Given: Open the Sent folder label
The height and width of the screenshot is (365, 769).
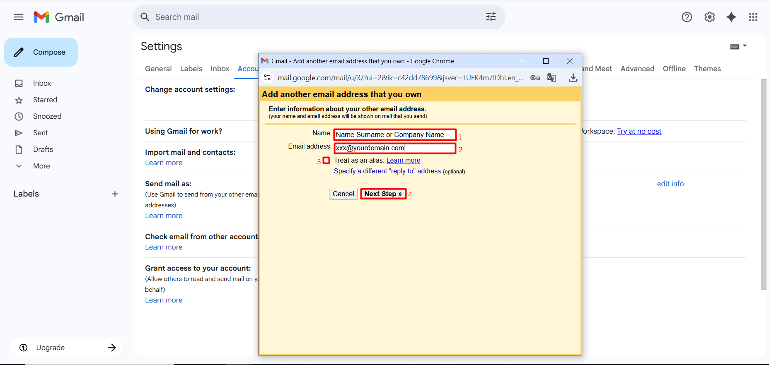Looking at the screenshot, I should point(41,133).
